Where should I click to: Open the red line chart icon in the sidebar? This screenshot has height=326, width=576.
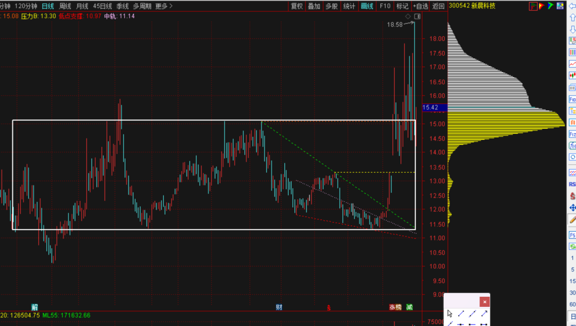572,64
